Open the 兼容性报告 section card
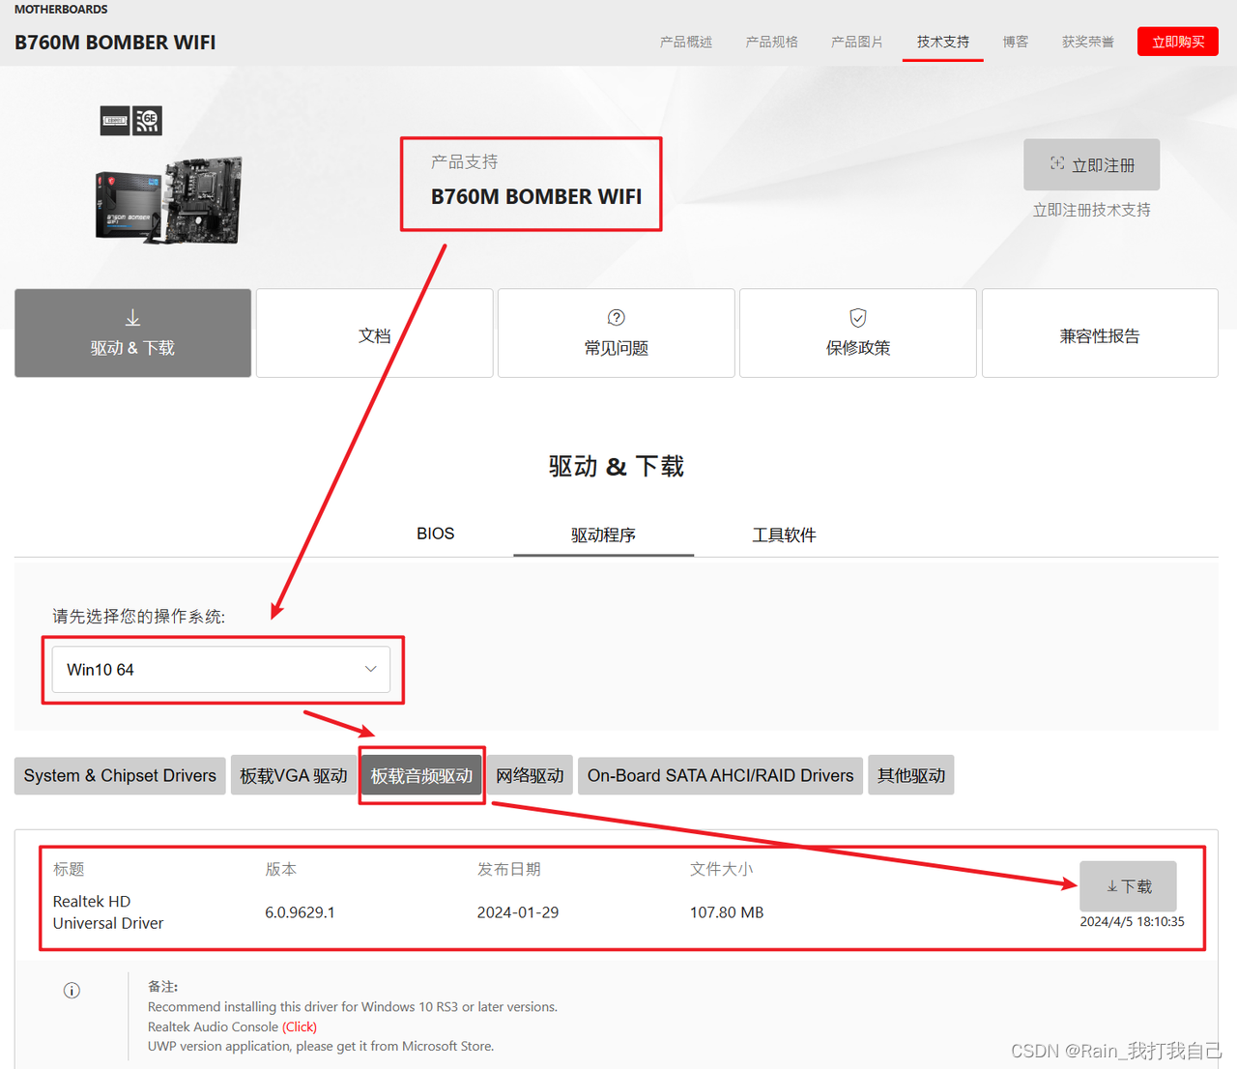This screenshot has width=1237, height=1069. pos(1100,332)
